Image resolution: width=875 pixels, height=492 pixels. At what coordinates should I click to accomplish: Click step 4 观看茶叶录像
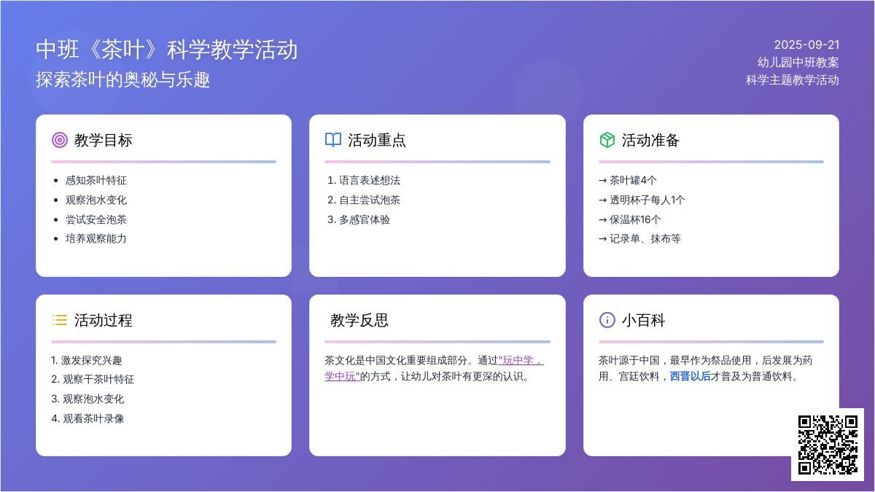pyautogui.click(x=93, y=418)
